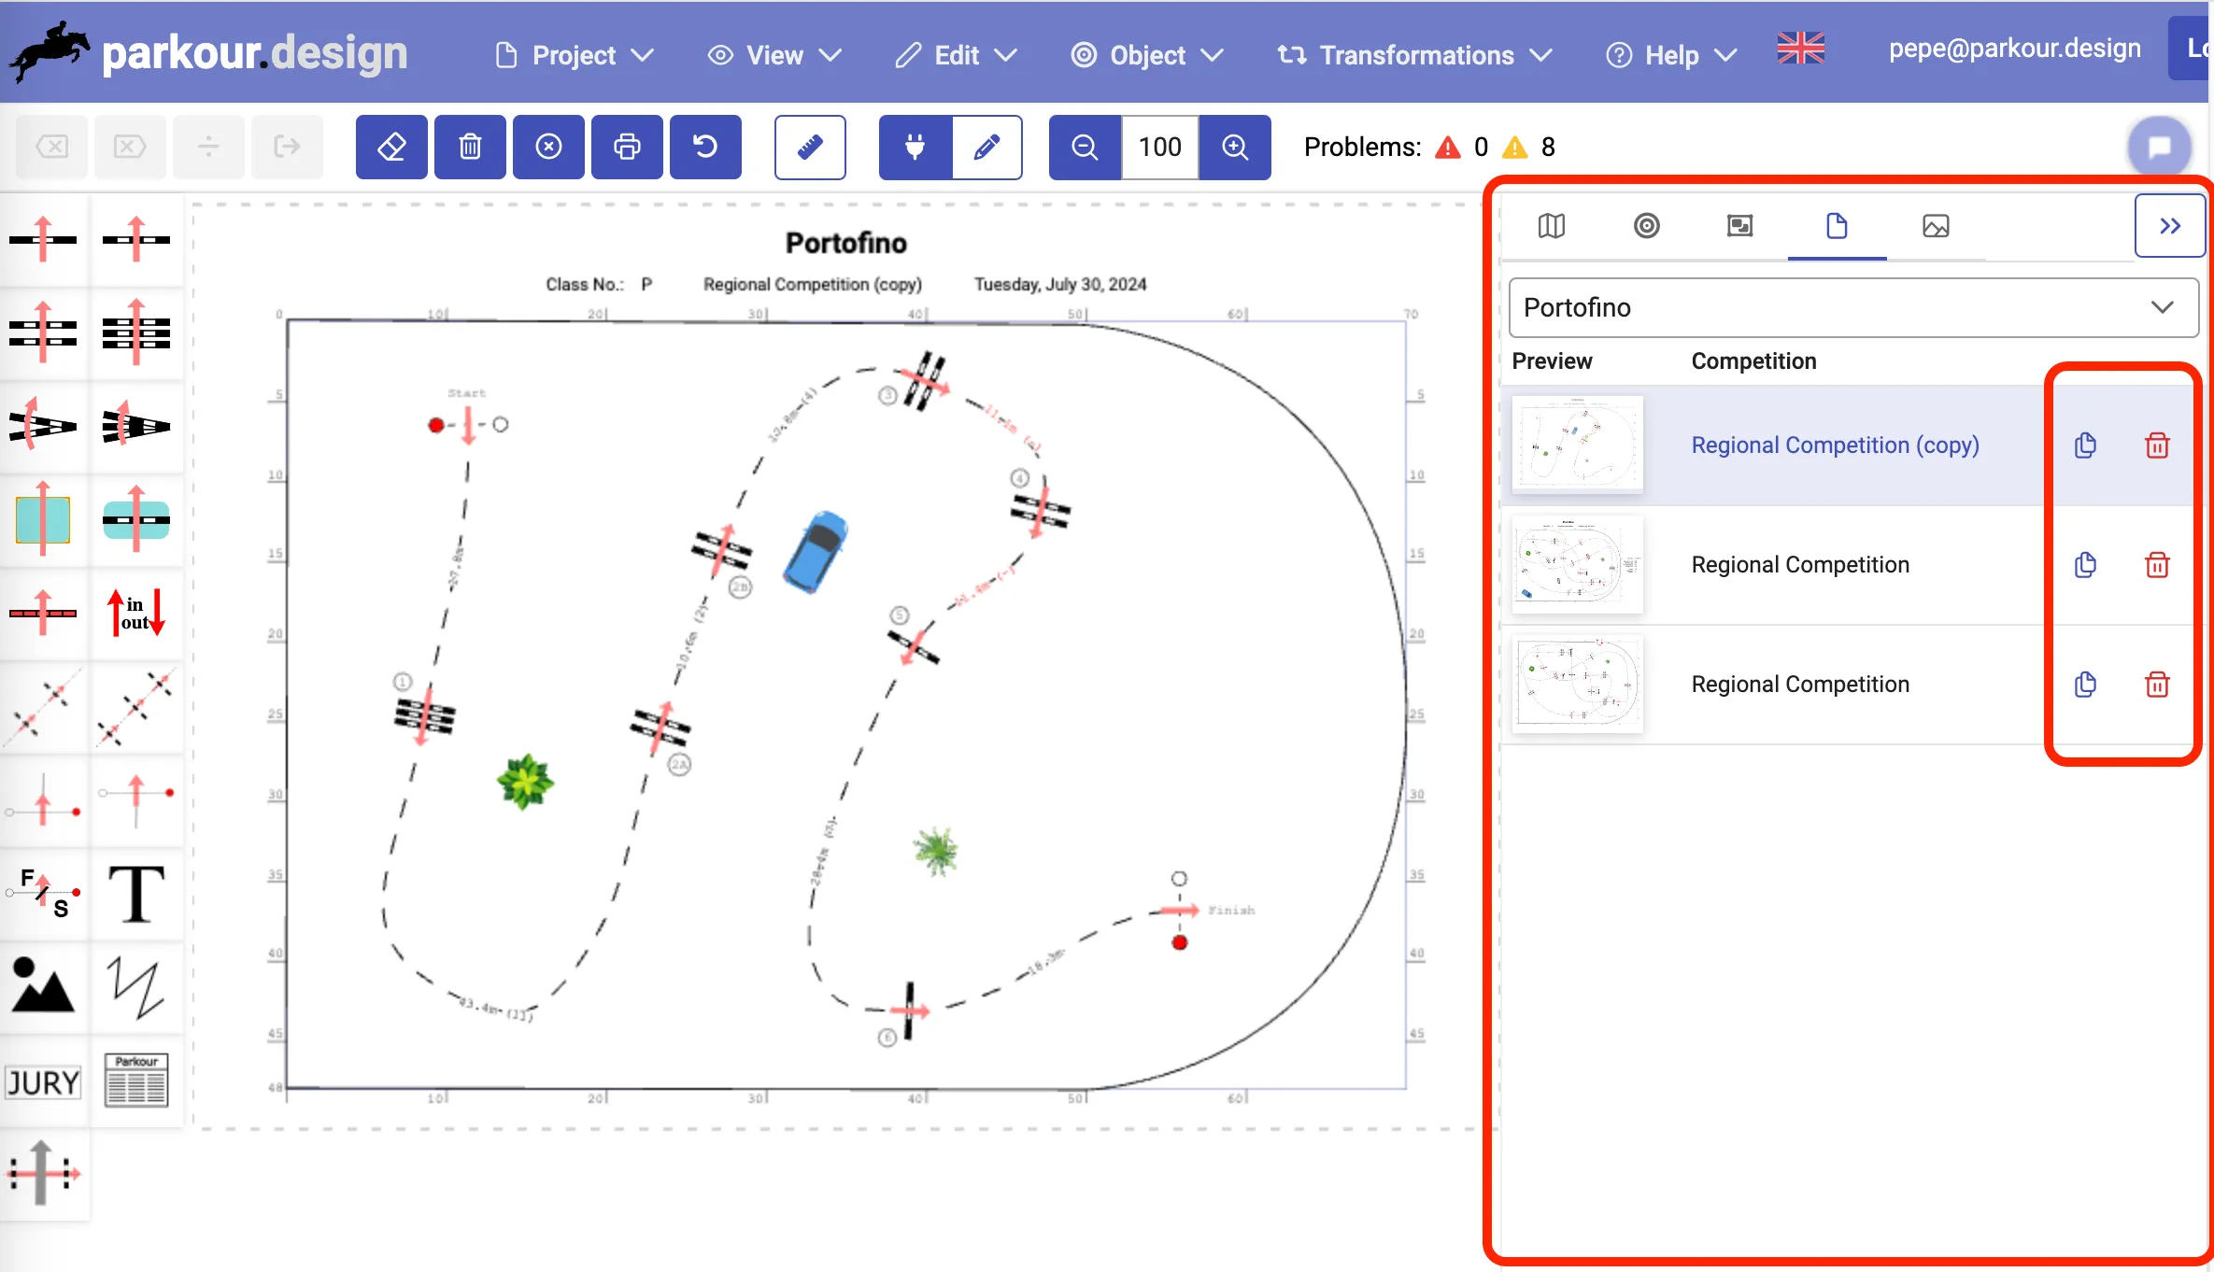
Task: Open the Transformations menu
Action: (x=1414, y=55)
